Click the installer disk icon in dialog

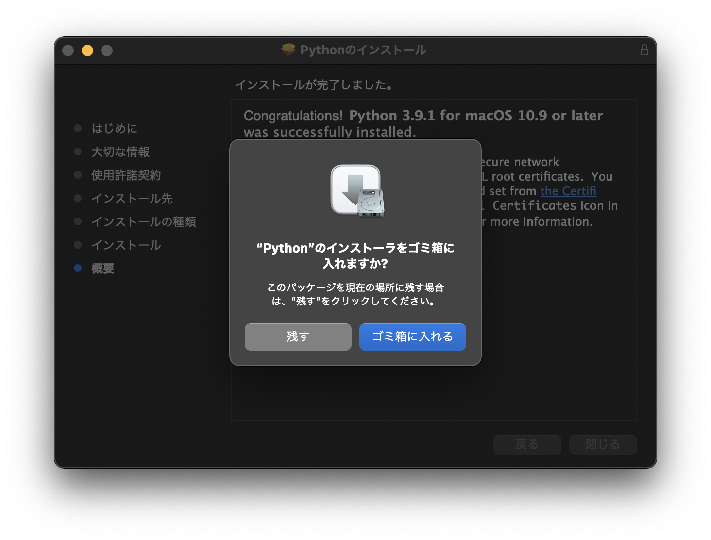click(357, 191)
